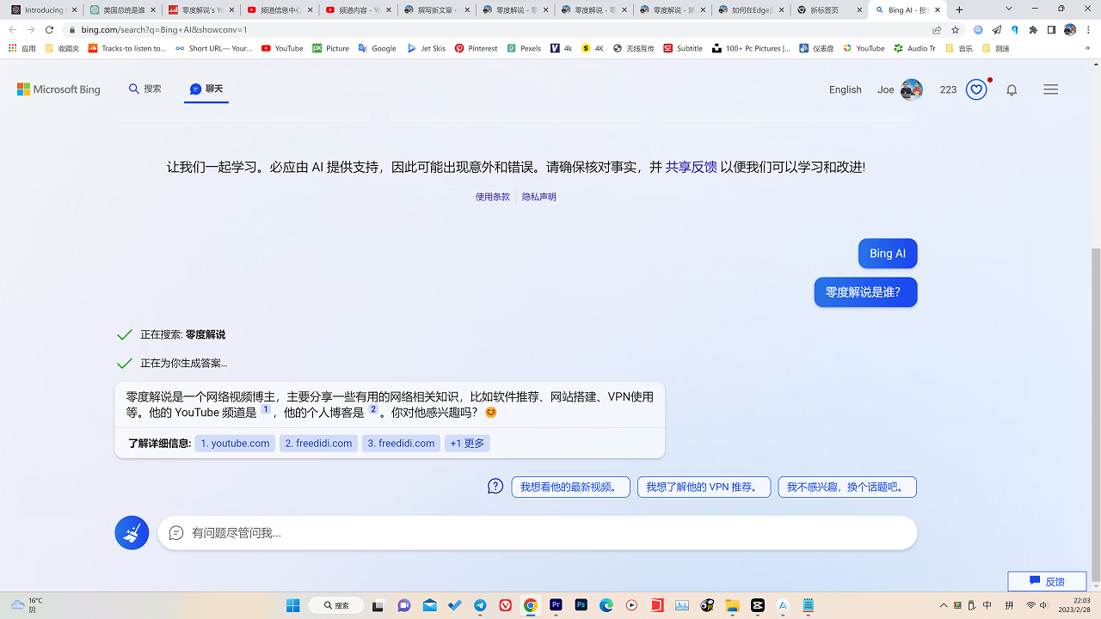This screenshot has width=1101, height=619.
Task: Switch language to English
Action: [845, 89]
